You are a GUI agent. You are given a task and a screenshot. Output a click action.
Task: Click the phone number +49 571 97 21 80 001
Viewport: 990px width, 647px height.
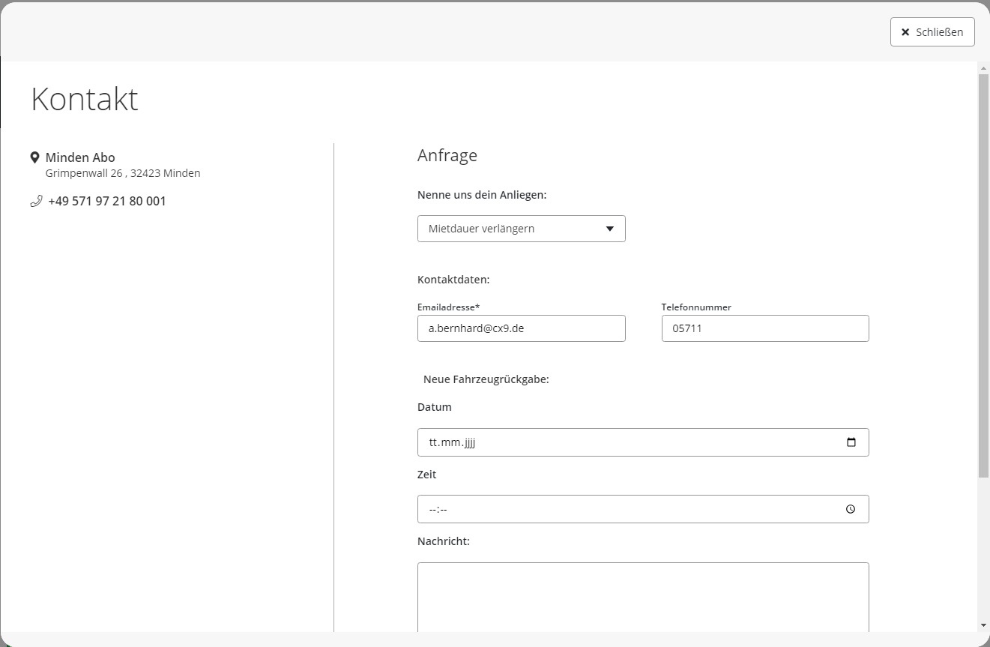tap(107, 201)
